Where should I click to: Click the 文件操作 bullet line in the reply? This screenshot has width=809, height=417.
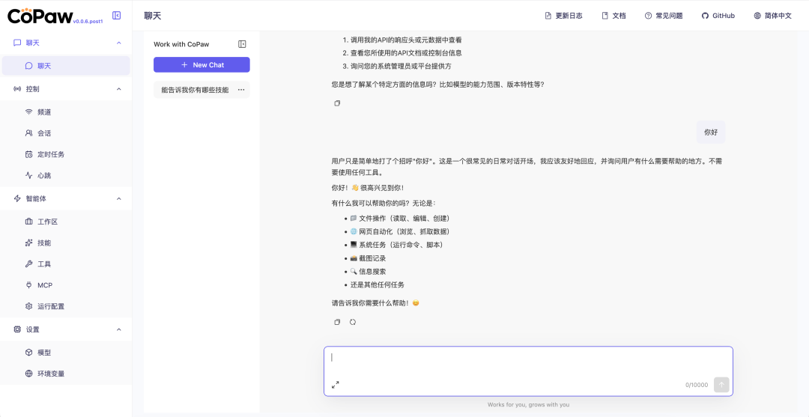[x=400, y=218]
